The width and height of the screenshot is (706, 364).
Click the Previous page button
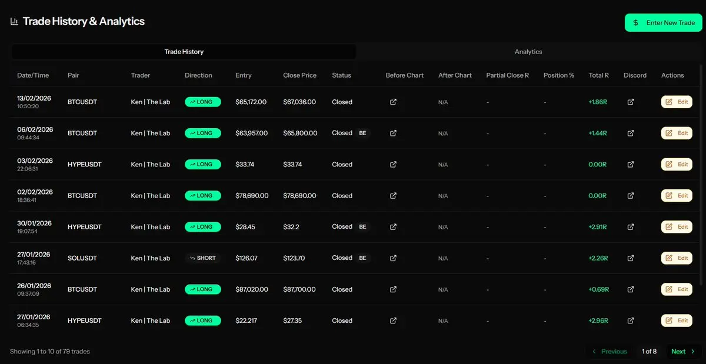610,351
